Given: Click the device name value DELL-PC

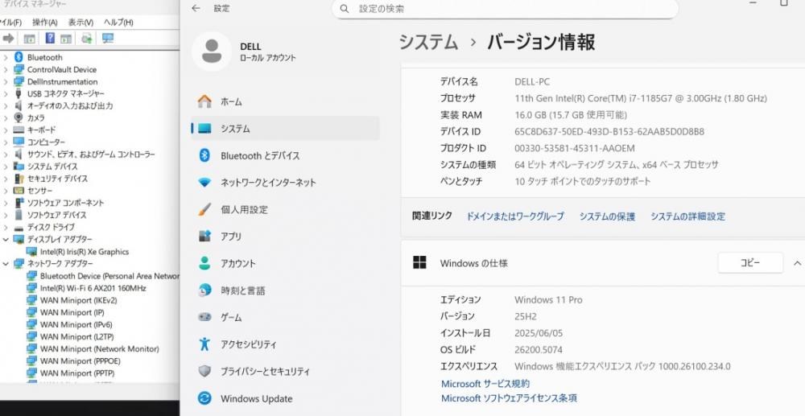Looking at the screenshot, I should click(532, 81).
